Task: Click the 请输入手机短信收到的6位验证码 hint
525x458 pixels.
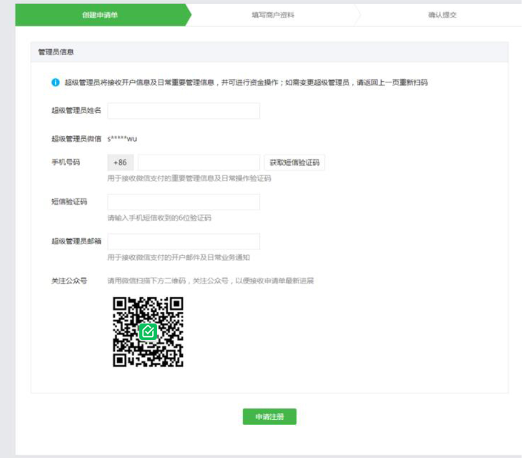Action: coord(159,218)
